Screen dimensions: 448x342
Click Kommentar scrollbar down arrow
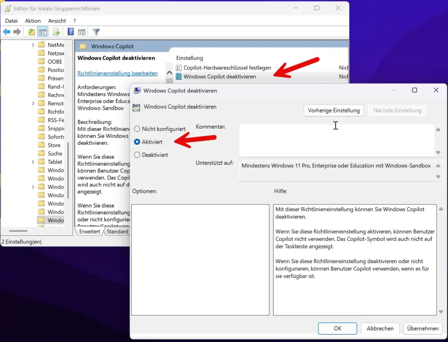tap(438, 153)
